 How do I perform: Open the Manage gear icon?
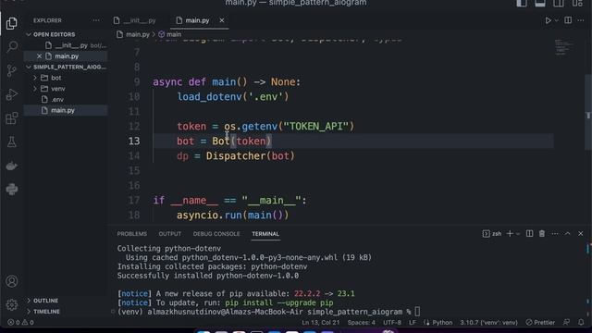click(12, 304)
